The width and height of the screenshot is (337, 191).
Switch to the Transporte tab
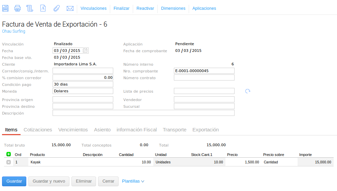pyautogui.click(x=175, y=130)
